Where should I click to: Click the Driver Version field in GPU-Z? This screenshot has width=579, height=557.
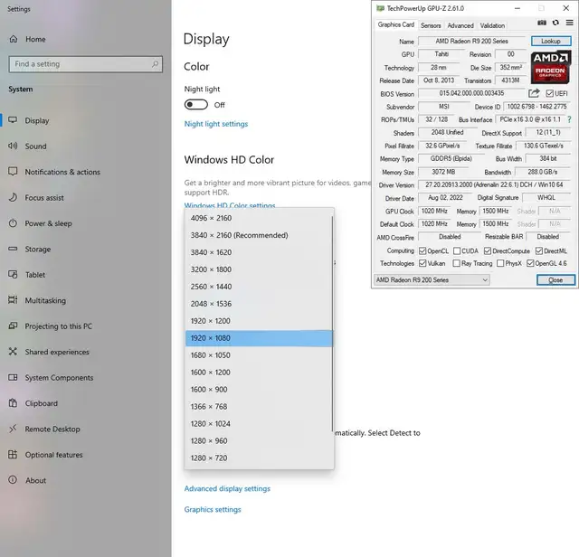tap(495, 184)
